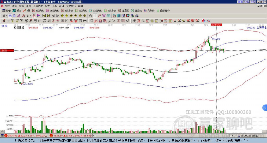Viewport: 267px width, 143px height.
Task: Open the 9P四方形 tool
Action: click(x=53, y=10)
